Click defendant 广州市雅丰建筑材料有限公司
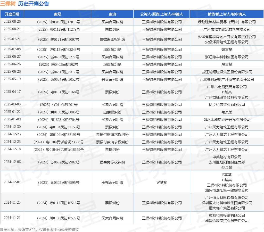Screen dimensions: 264x232 tap(227, 29)
